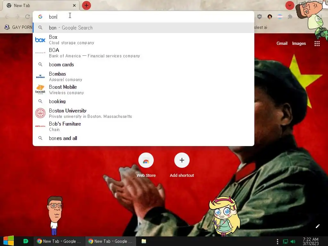Select the BOA Bank of America suggestion
This screenshot has width=328, height=246.
click(x=143, y=53)
